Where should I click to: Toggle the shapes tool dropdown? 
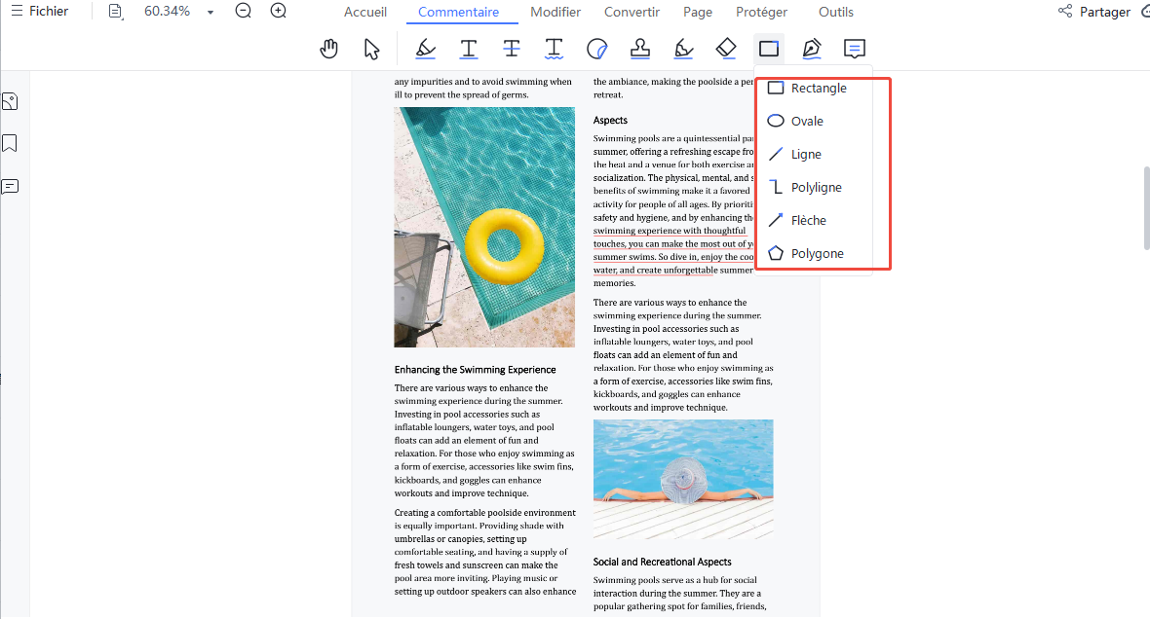click(769, 49)
